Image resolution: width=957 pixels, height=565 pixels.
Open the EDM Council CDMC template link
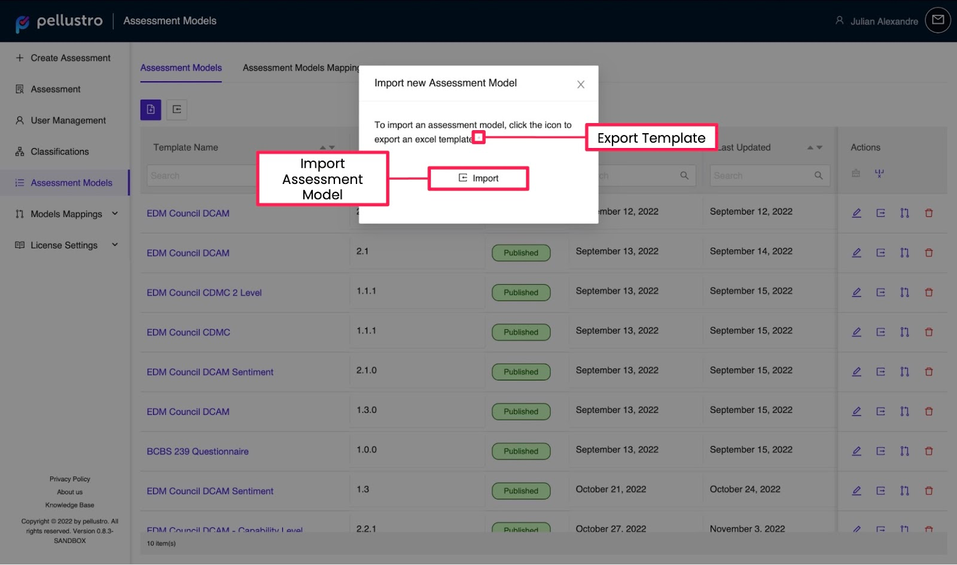pyautogui.click(x=188, y=332)
